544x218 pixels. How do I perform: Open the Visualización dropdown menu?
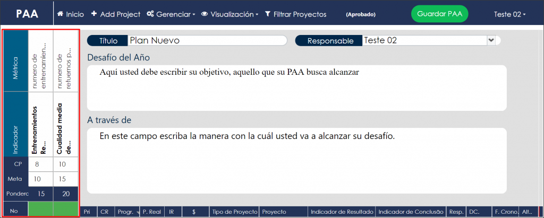(x=230, y=14)
